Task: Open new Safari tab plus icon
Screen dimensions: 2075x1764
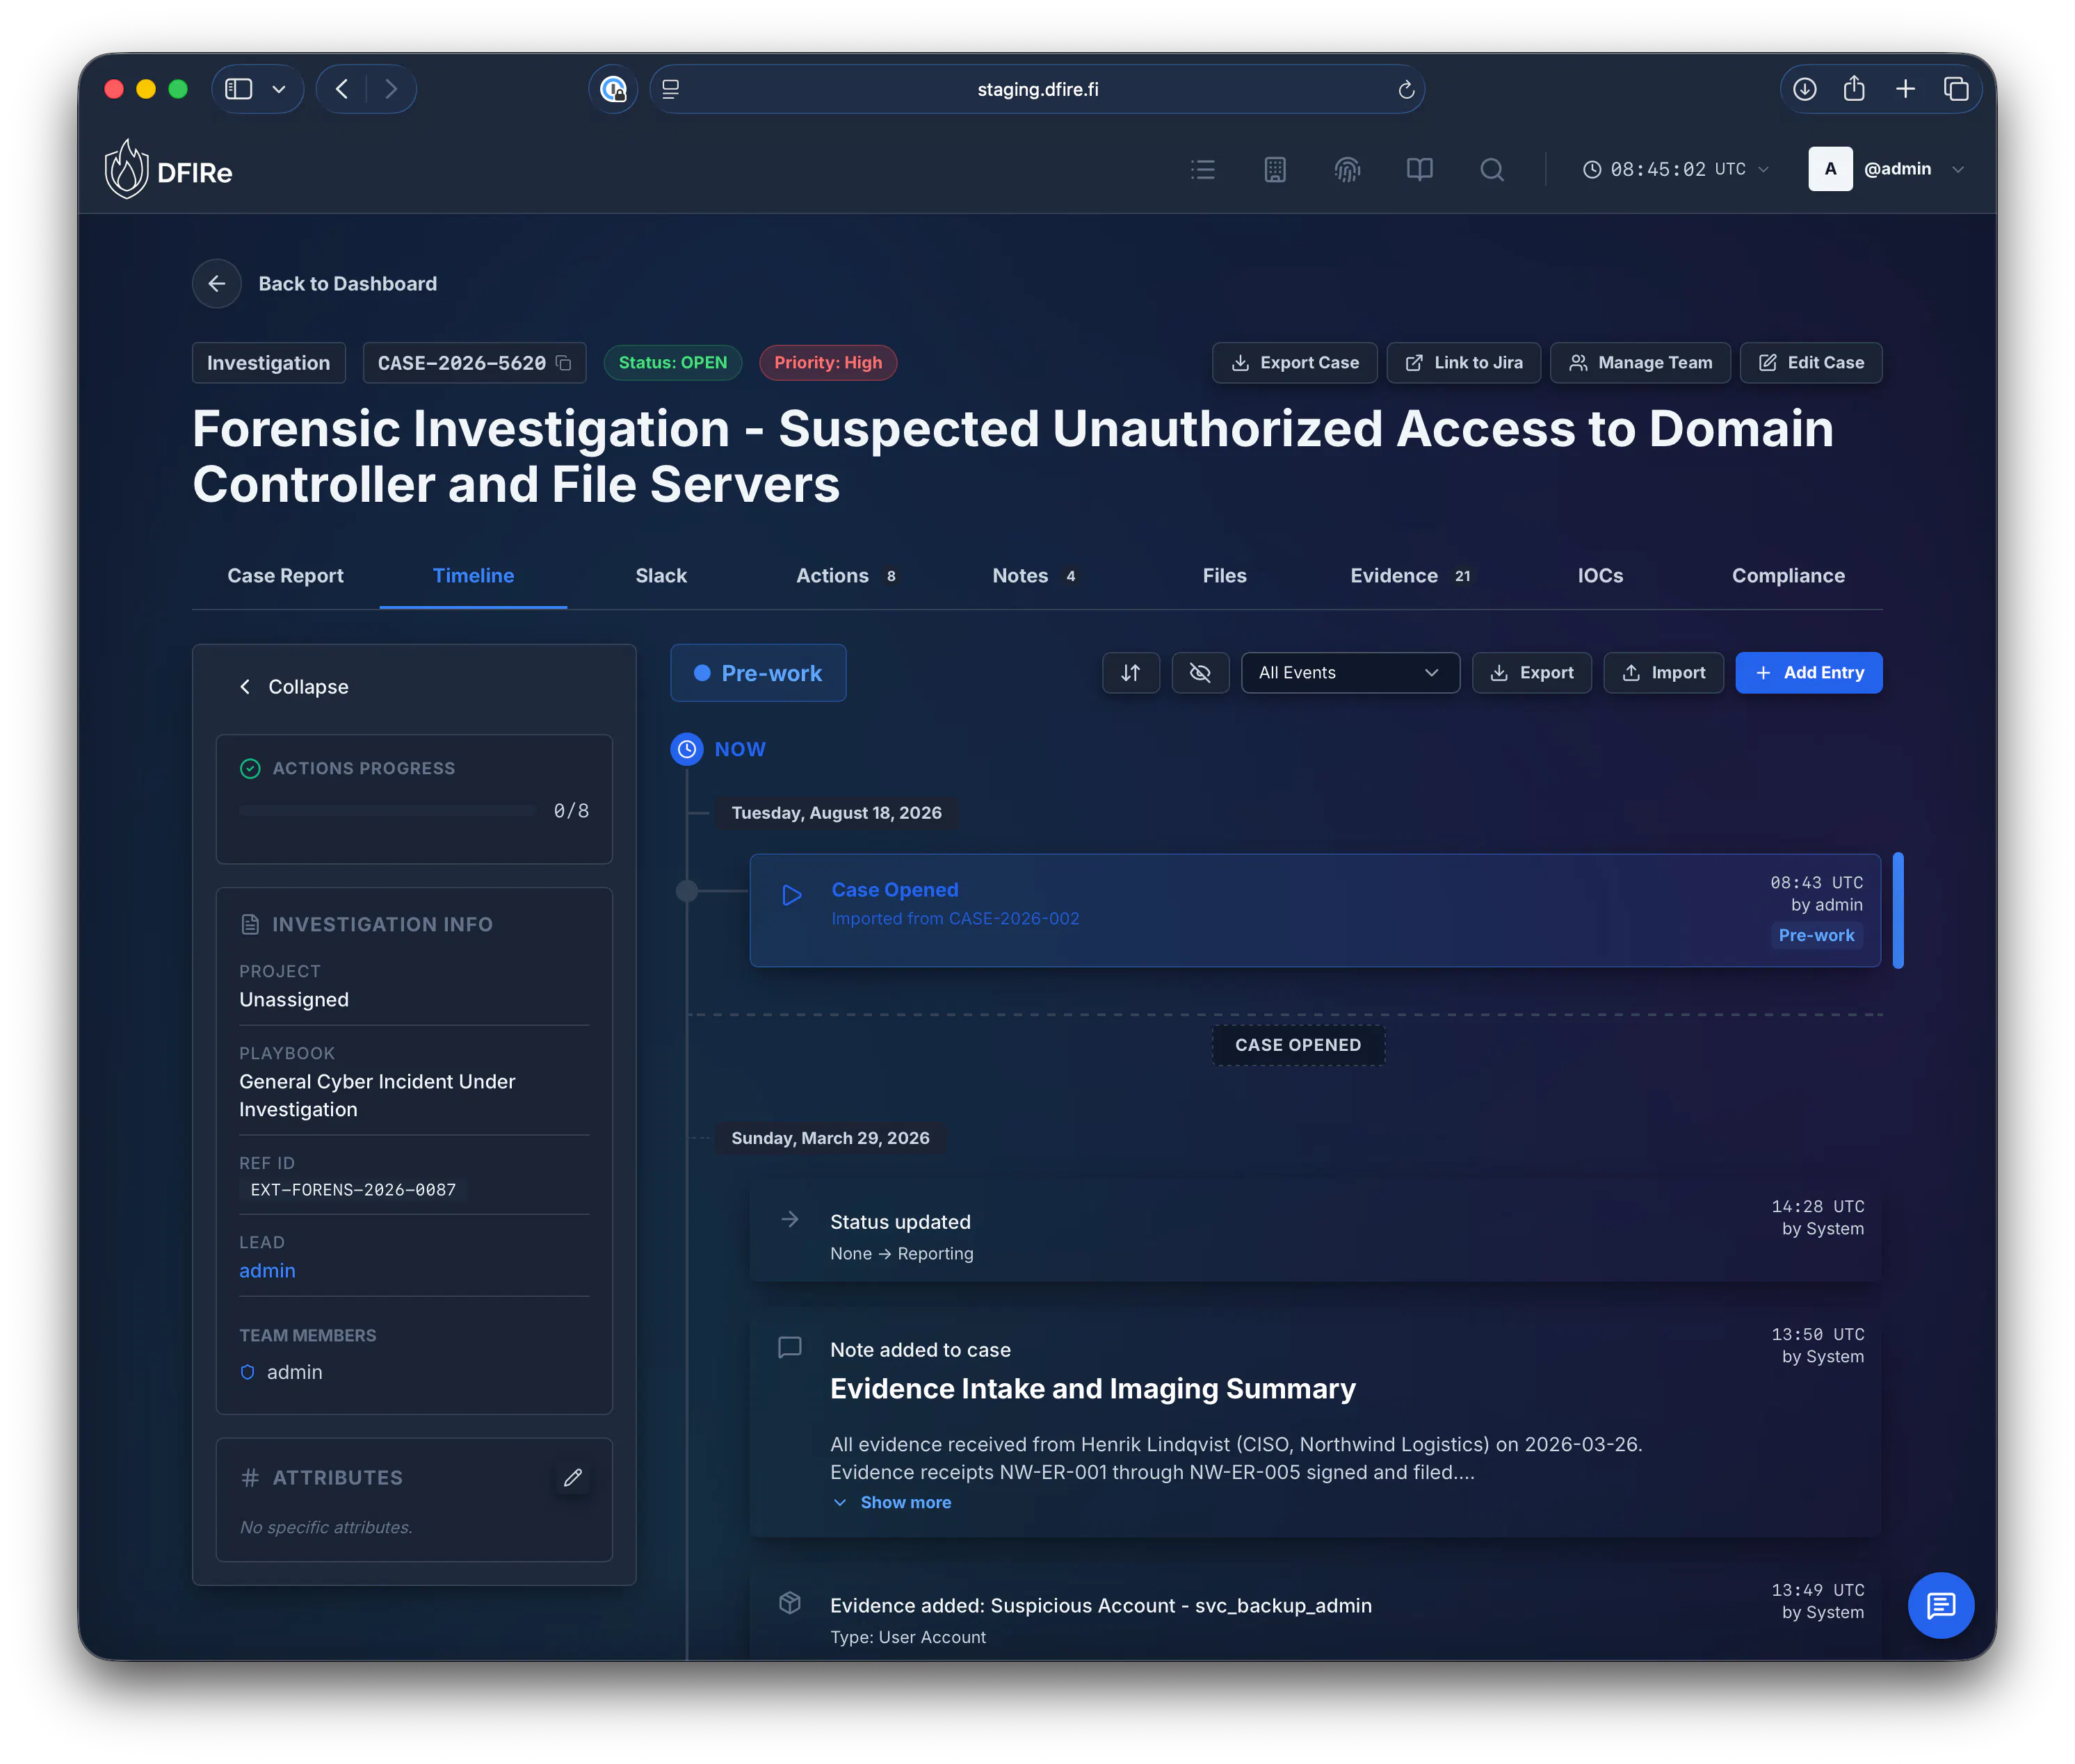Action: click(1905, 89)
